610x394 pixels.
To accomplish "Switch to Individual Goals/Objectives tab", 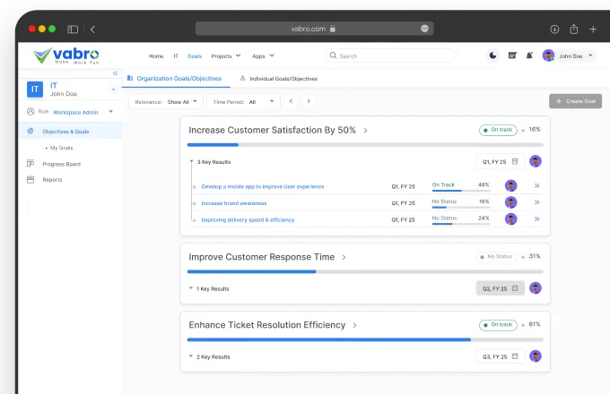I will click(278, 79).
